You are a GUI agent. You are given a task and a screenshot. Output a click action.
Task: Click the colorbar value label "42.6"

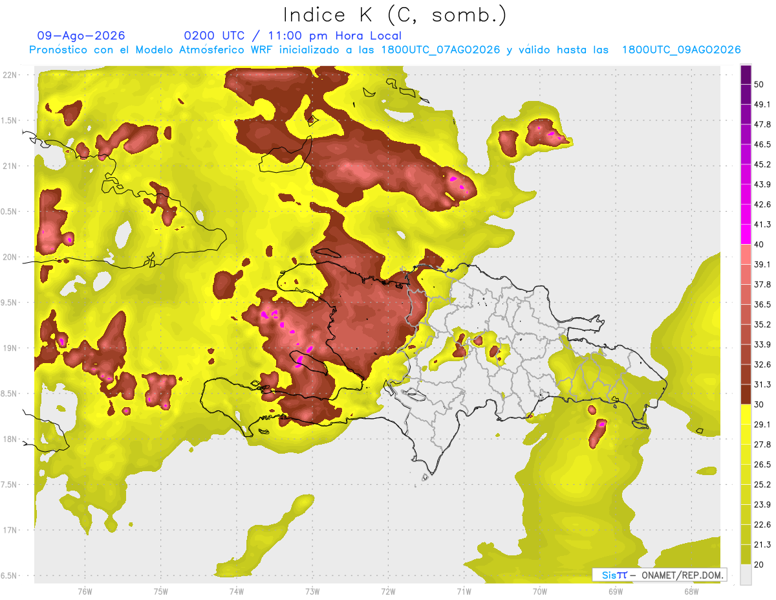[762, 205]
